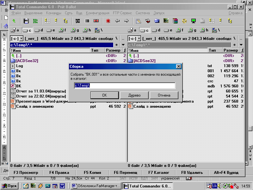Click the notepad with pencil icon

coord(139,21)
